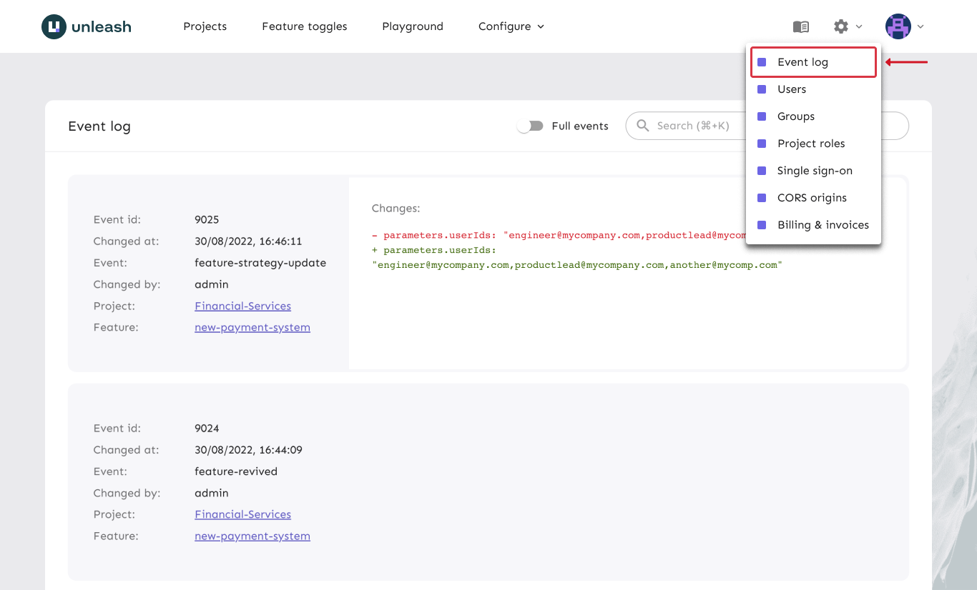Viewport: 977px width, 590px height.
Task: Click the square icon beside Groups
Action: [x=762, y=116]
